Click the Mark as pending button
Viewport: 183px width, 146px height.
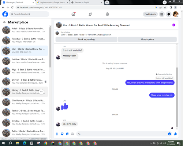click(x=86, y=39)
